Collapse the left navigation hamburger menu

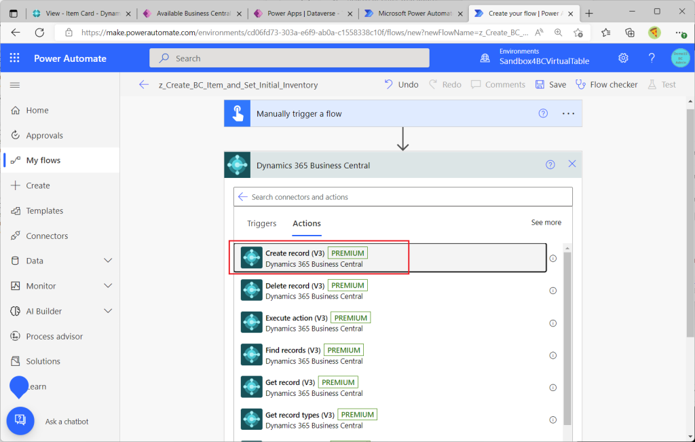tap(15, 85)
